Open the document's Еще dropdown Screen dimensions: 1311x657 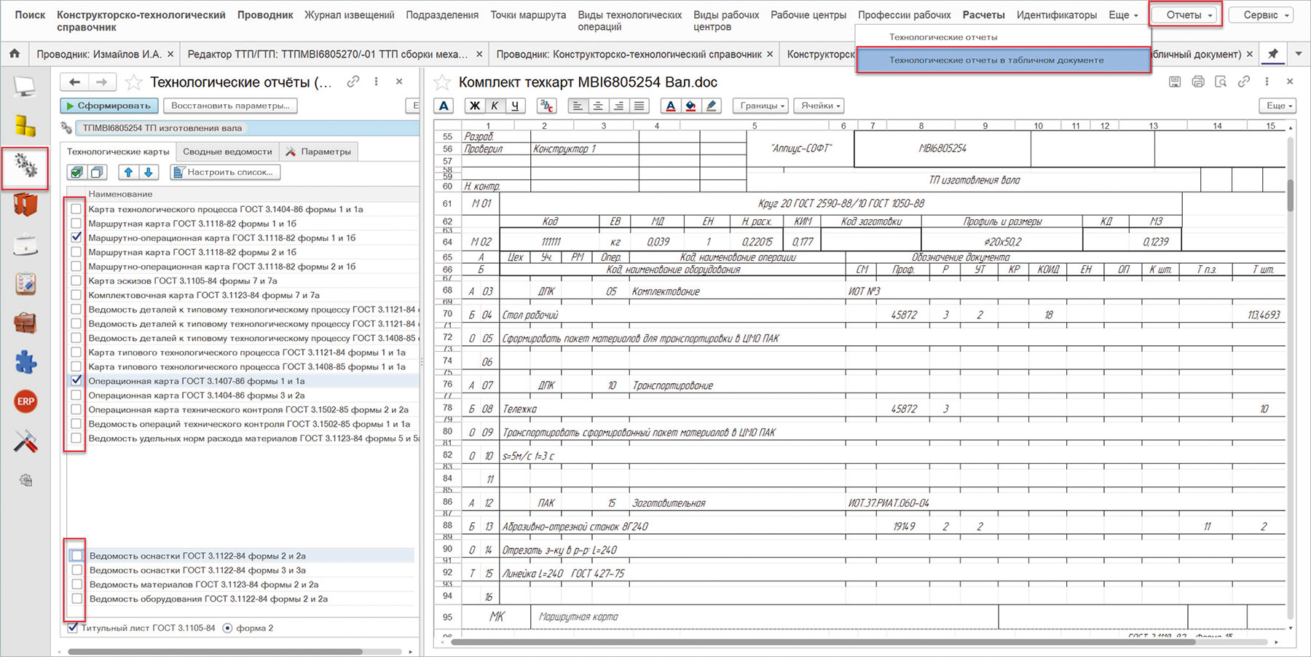pyautogui.click(x=1278, y=106)
